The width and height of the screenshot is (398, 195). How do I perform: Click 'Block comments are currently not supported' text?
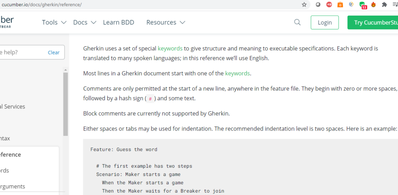[x=156, y=113]
